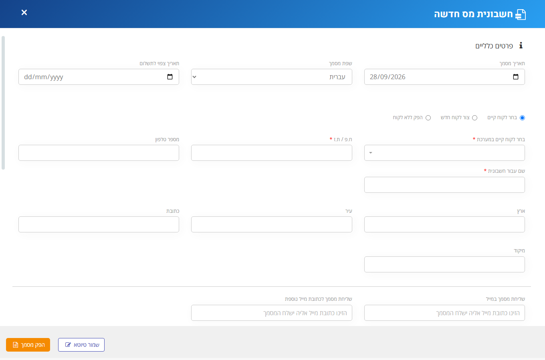
Task: Click the info icon beside פרטים כלליים
Action: 521,46
